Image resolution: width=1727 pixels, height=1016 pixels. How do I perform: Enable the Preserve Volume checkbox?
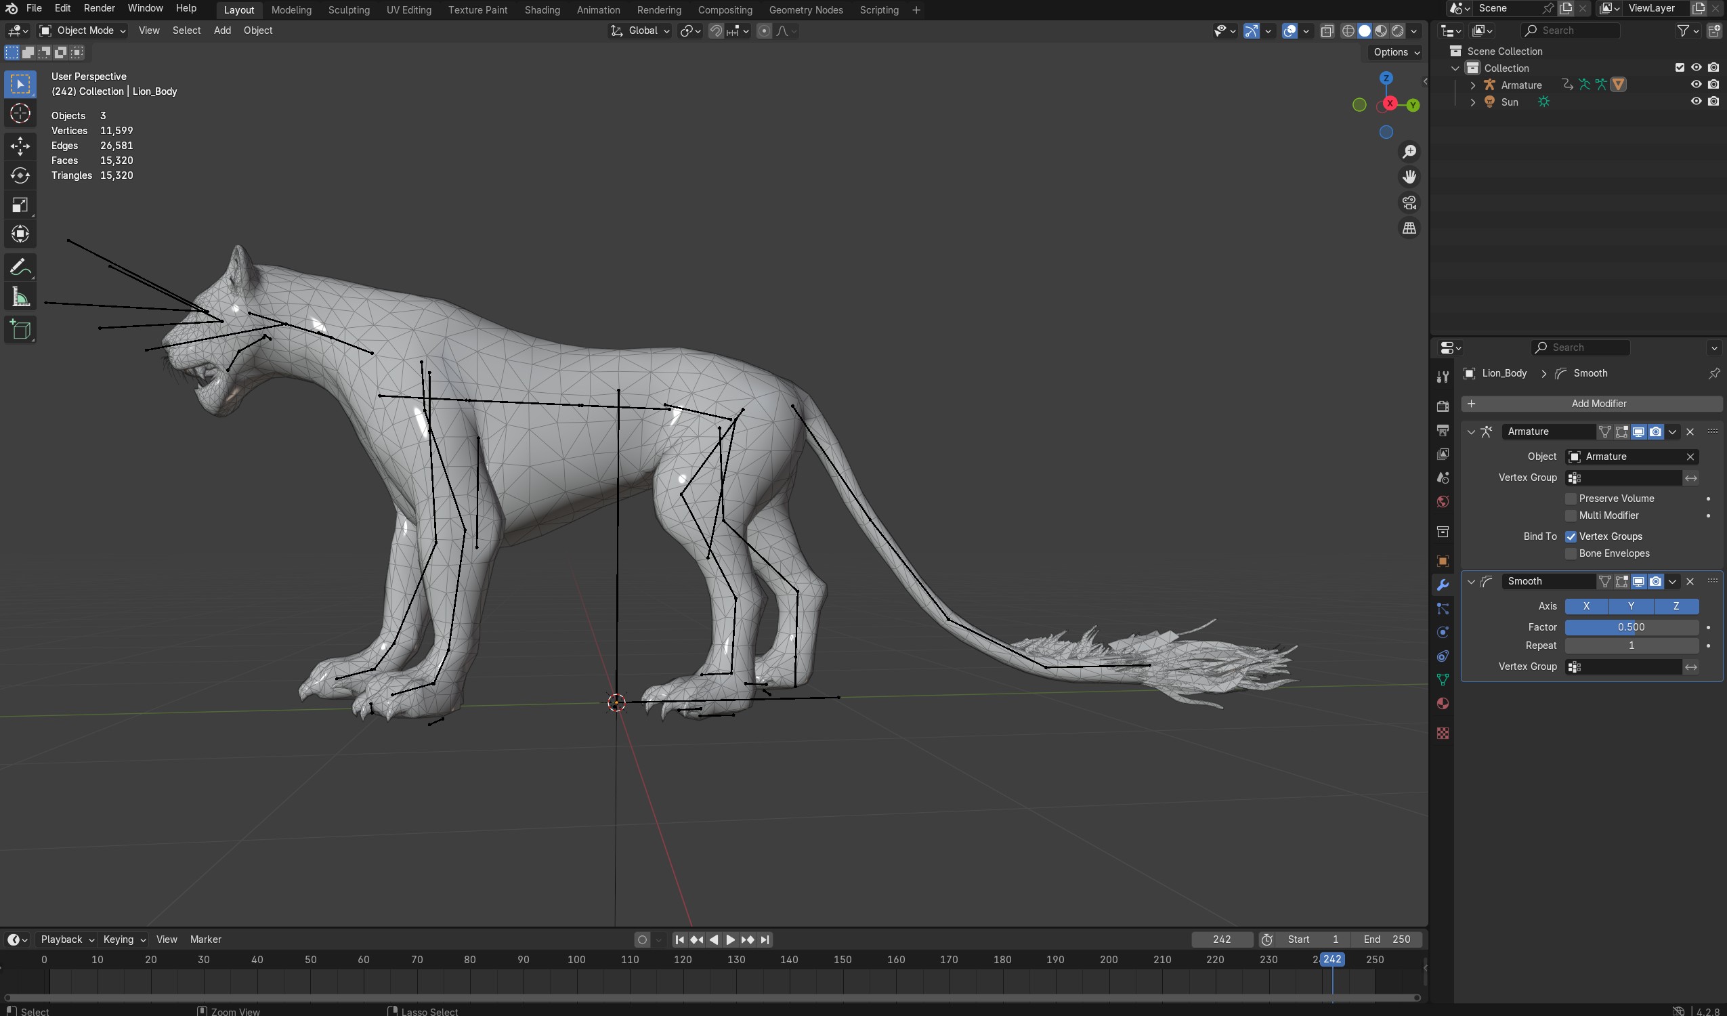tap(1571, 499)
